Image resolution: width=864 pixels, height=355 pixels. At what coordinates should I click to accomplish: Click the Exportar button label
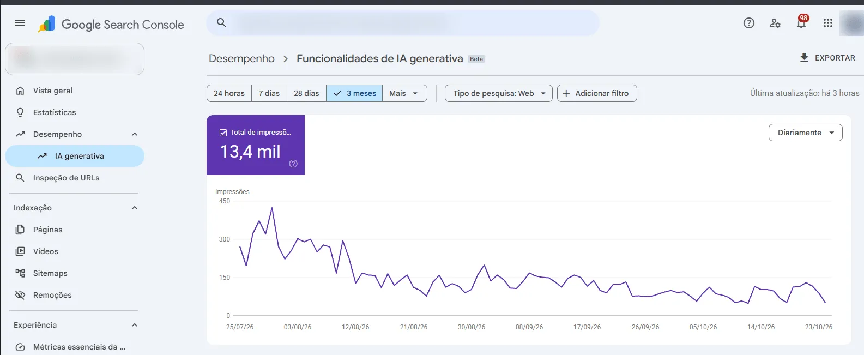[835, 58]
